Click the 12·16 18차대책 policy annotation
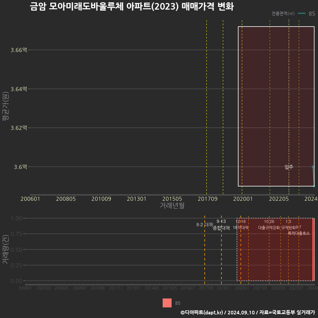The height and width of the screenshot is (318, 318). [240, 225]
